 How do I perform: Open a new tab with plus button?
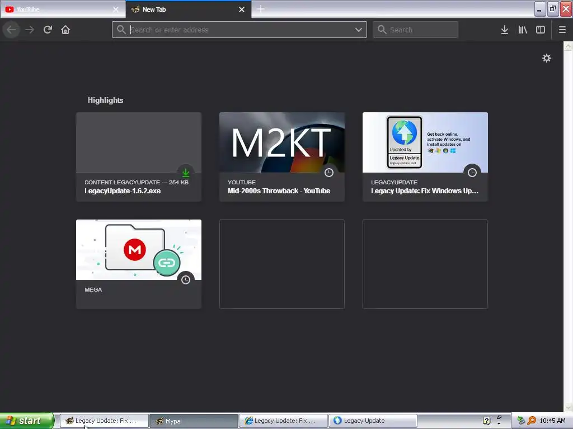pos(261,9)
